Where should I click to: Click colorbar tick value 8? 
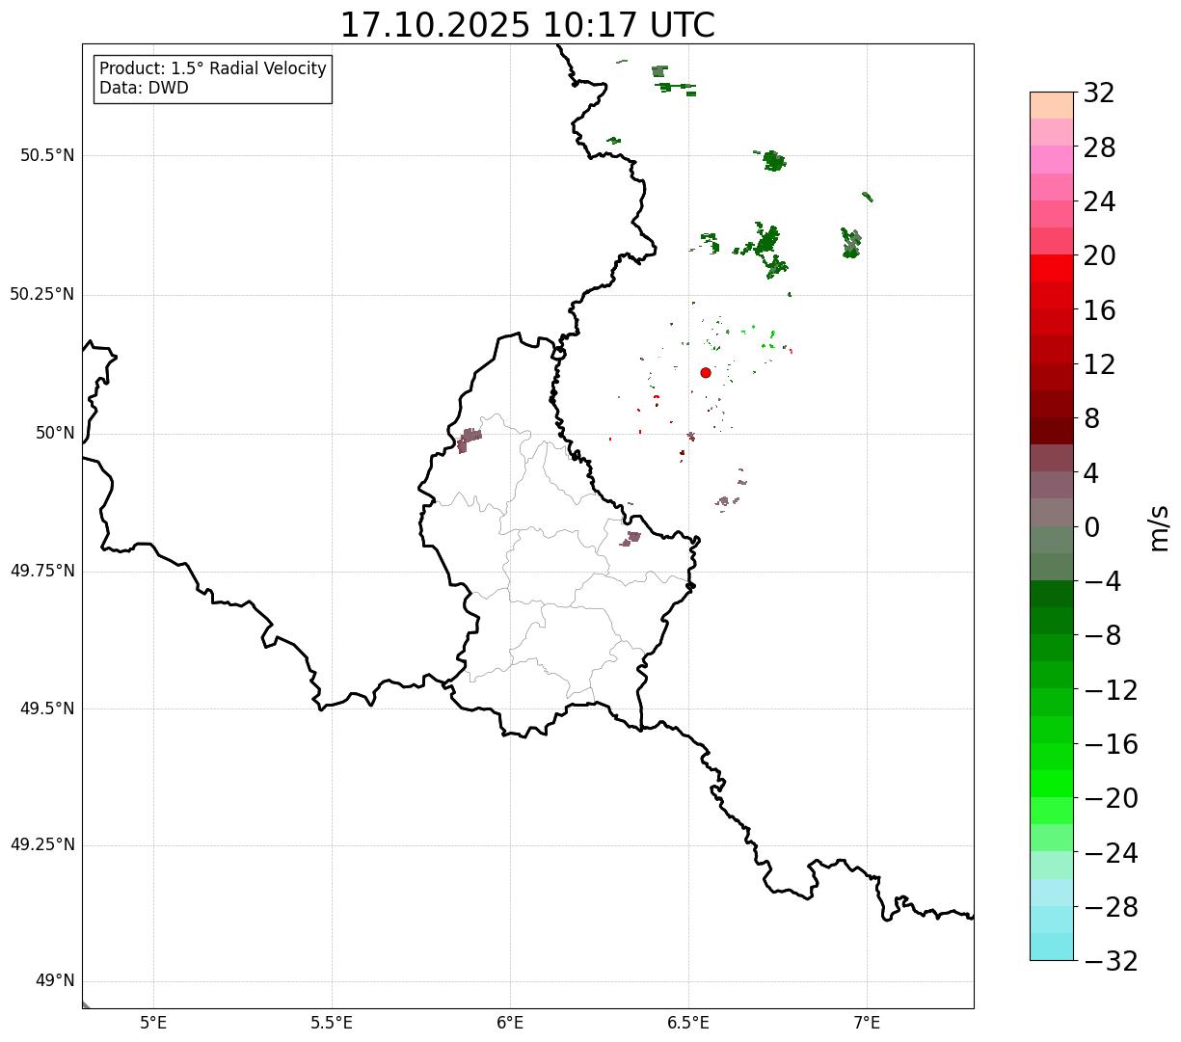click(x=1091, y=418)
